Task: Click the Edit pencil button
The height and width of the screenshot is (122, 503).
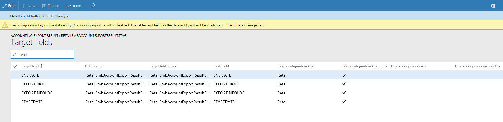Action: [9, 6]
